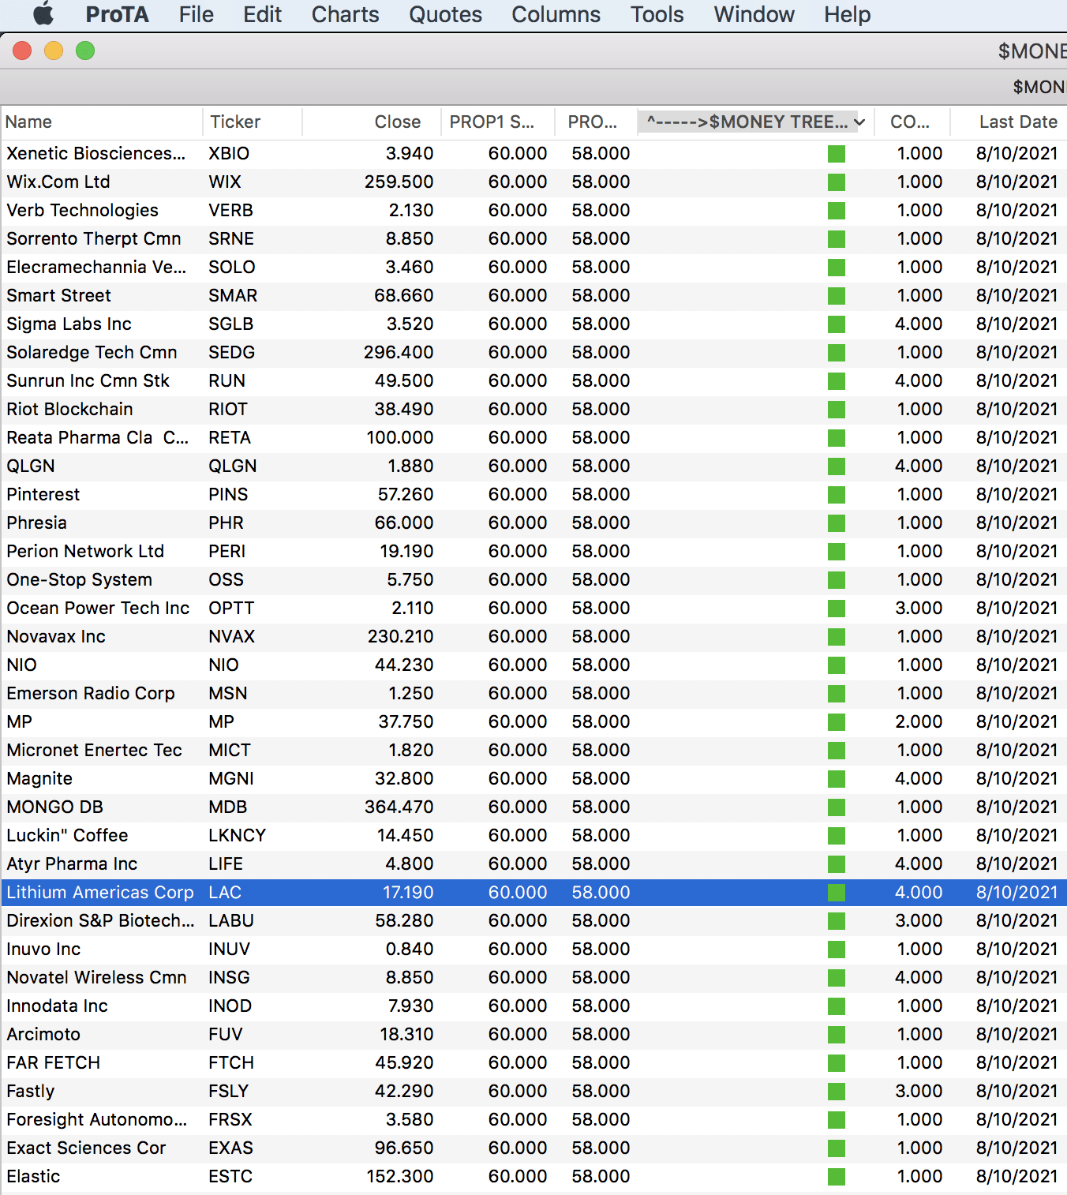Open the Tools menu
The width and height of the screenshot is (1067, 1195).
tap(657, 14)
